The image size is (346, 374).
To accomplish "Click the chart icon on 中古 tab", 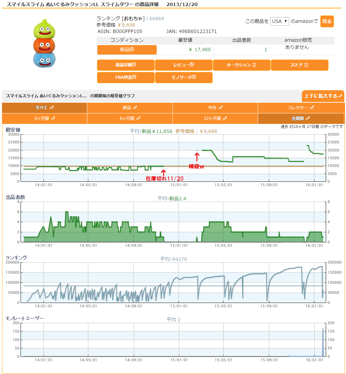I will (220, 108).
